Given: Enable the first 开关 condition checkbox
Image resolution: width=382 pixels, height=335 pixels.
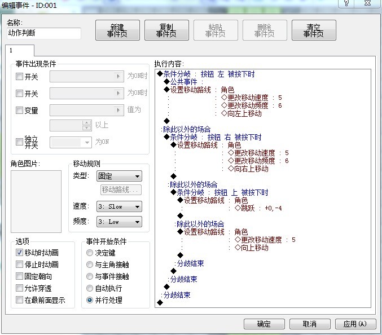Looking at the screenshot, I should click(19, 77).
